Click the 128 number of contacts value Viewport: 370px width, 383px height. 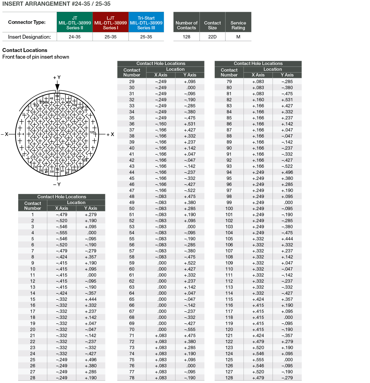187,37
